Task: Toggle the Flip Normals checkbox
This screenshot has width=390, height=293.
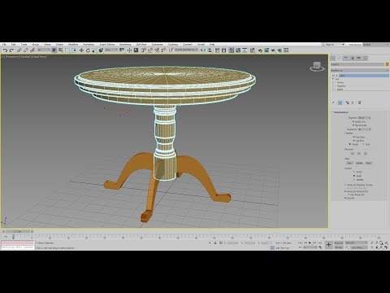Action: [353, 125]
